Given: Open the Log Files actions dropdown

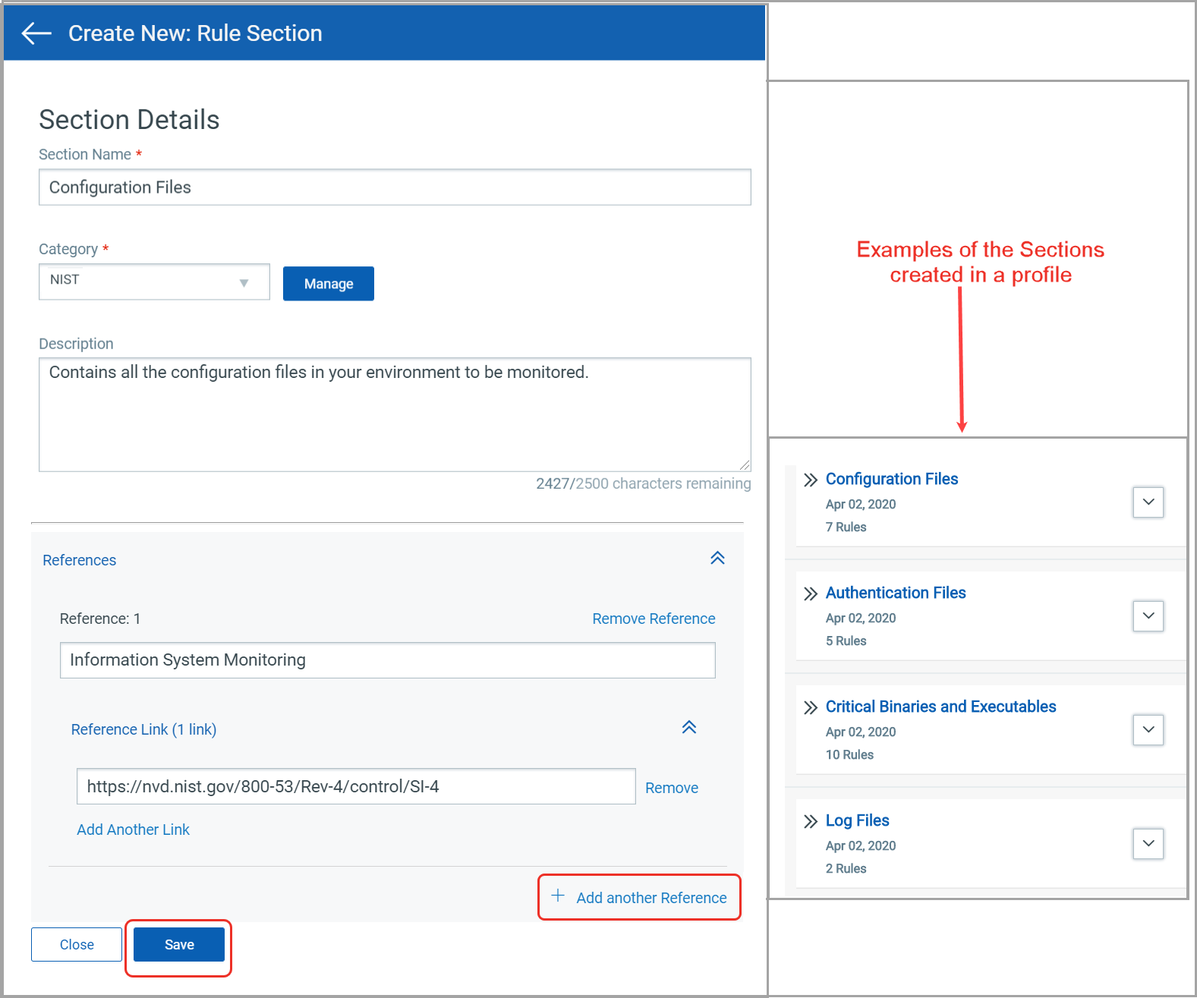Looking at the screenshot, I should coord(1148,843).
